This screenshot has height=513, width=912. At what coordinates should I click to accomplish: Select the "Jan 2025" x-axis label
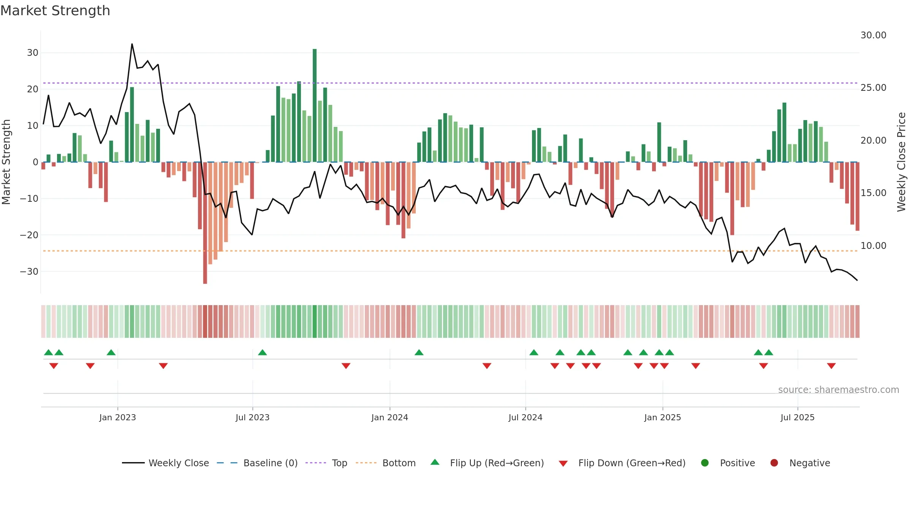662,418
